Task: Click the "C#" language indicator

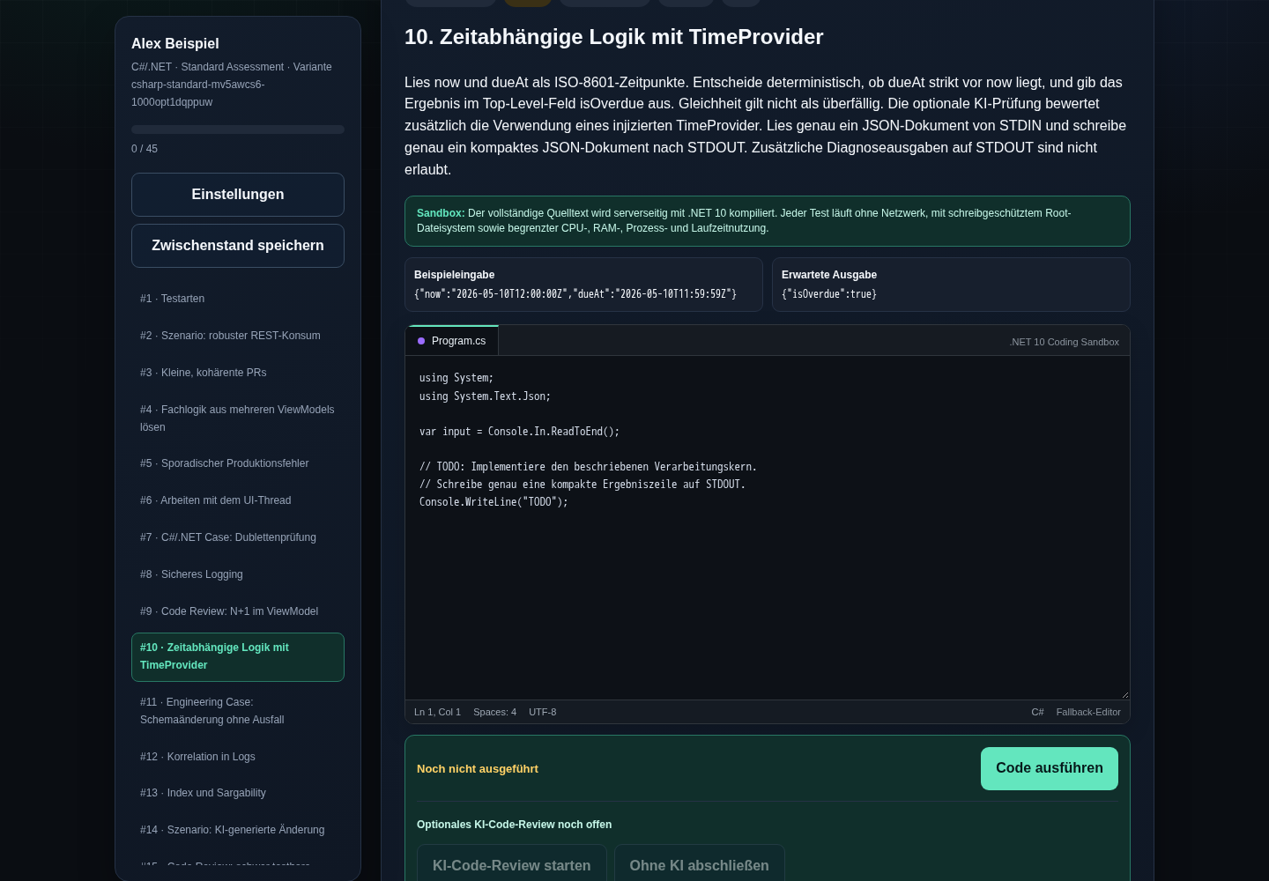Action: pos(1037,712)
